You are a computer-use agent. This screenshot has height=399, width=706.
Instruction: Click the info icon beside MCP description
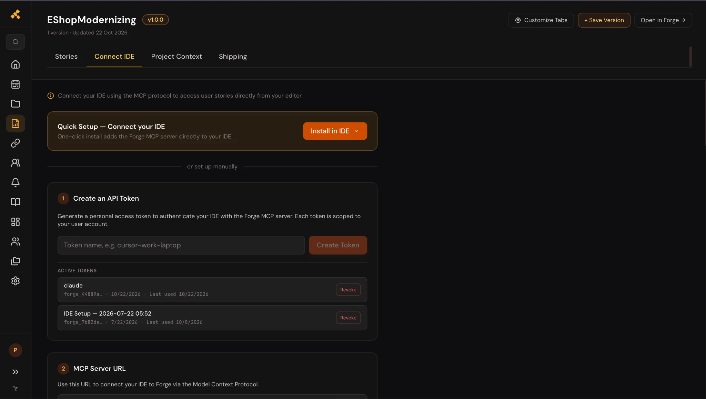51,96
